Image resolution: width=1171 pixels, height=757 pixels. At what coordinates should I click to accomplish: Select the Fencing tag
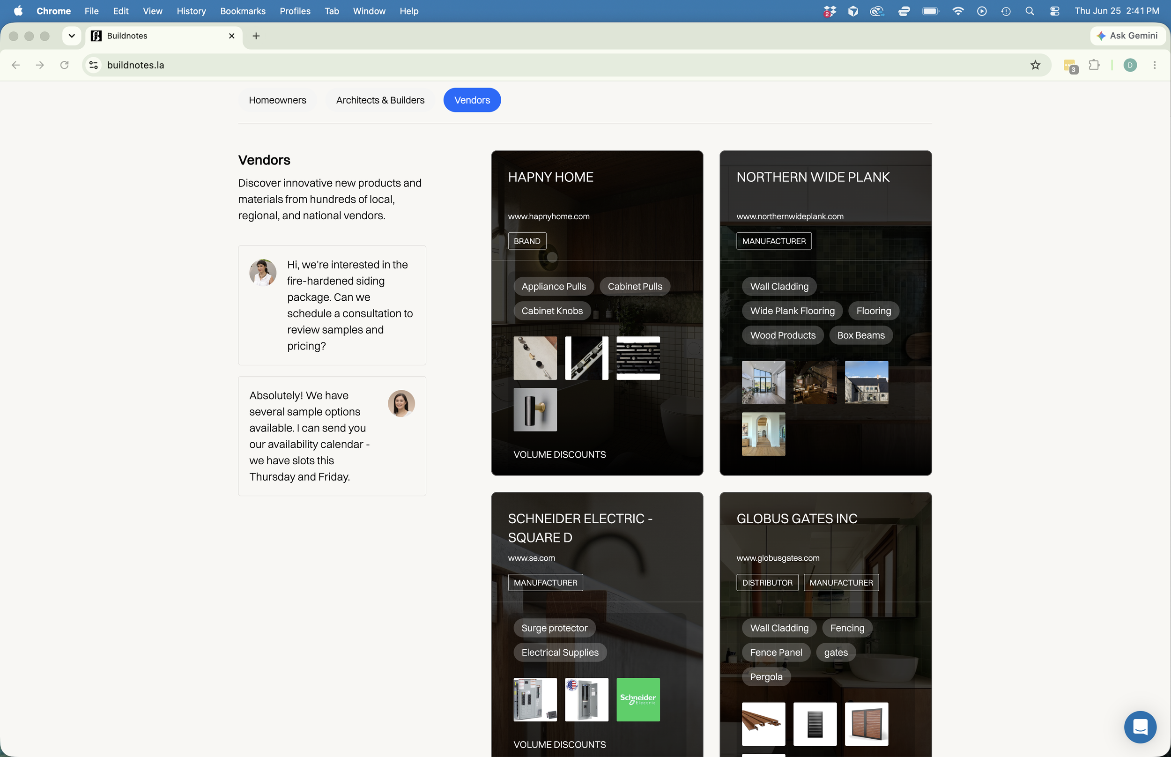[847, 628]
